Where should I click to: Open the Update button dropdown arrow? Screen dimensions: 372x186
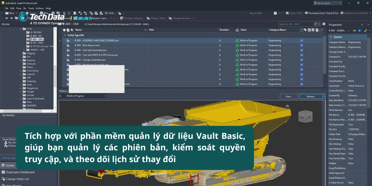point(324,96)
